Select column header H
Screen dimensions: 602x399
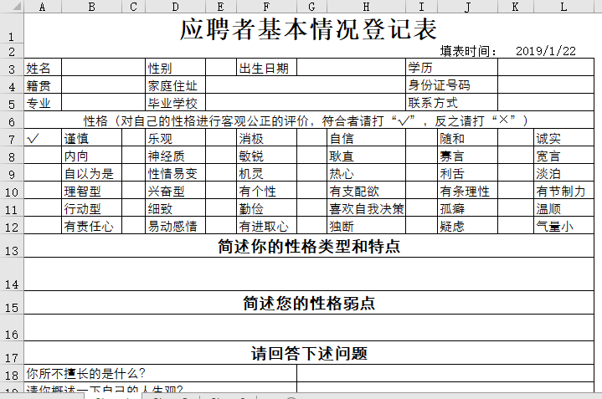click(x=365, y=7)
